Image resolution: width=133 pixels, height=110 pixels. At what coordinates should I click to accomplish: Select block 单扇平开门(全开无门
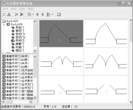[x=18, y=84]
